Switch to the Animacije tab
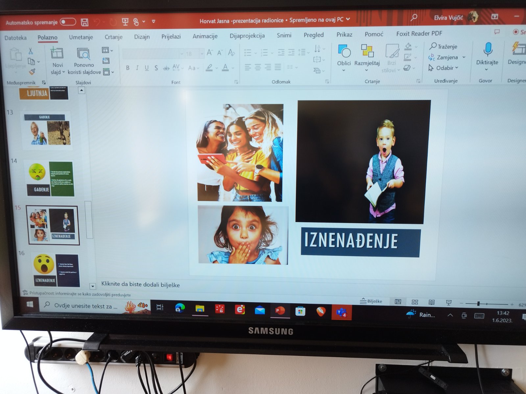Viewport: 526px width, 394px height. [x=205, y=36]
